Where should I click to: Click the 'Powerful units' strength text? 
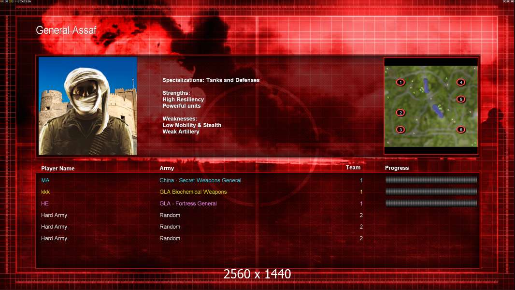click(x=181, y=106)
